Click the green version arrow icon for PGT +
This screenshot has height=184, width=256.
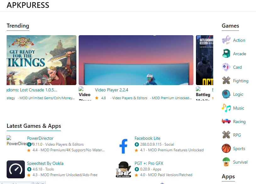(137, 169)
